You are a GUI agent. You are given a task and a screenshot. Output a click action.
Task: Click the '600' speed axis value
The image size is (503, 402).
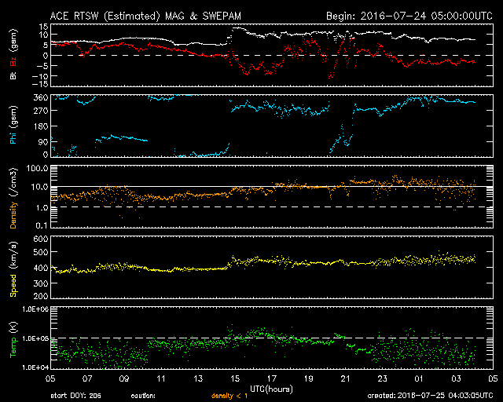(x=41, y=239)
